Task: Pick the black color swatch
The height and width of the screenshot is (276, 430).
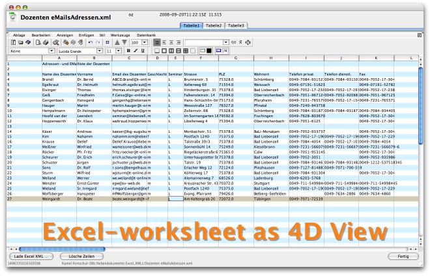Action: click(x=209, y=51)
